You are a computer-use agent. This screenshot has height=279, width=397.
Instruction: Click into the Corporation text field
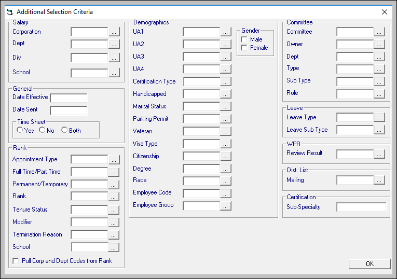(90, 32)
